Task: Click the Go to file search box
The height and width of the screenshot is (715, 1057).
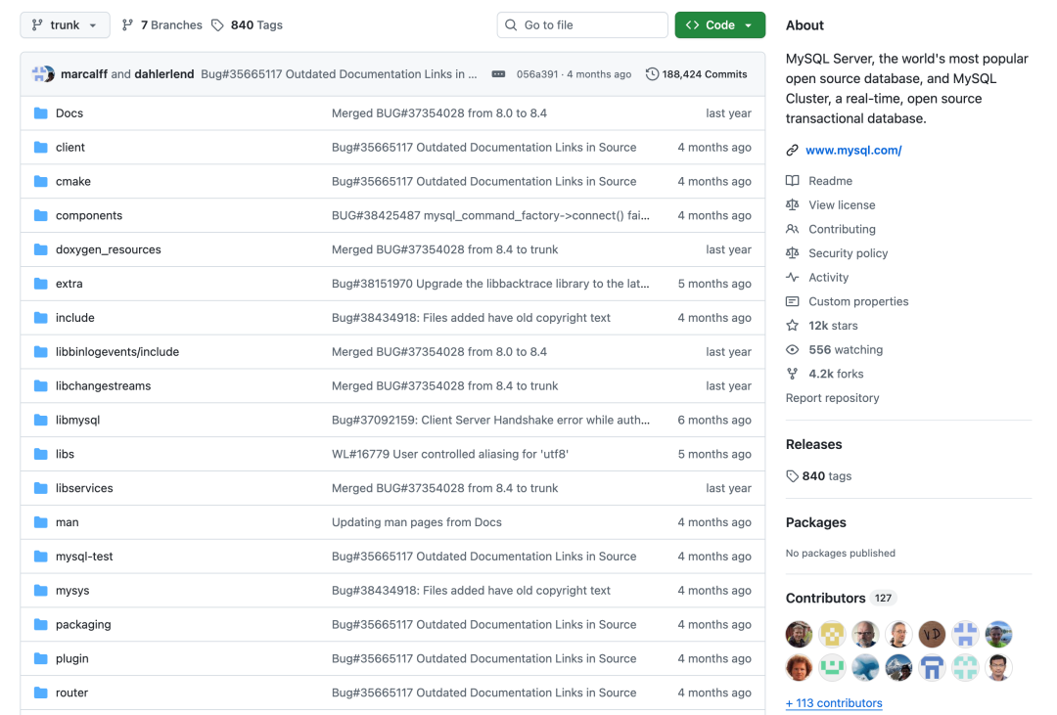Action: pos(582,24)
